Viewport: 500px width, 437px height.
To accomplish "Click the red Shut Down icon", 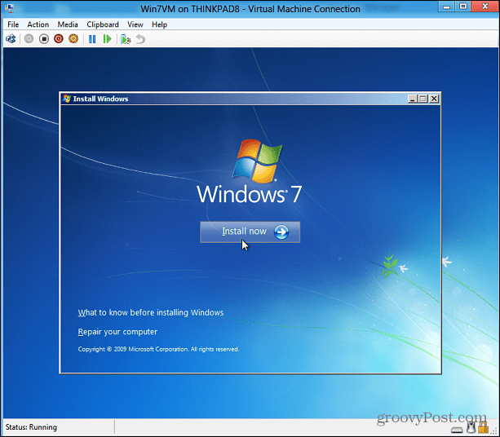I will click(59, 39).
